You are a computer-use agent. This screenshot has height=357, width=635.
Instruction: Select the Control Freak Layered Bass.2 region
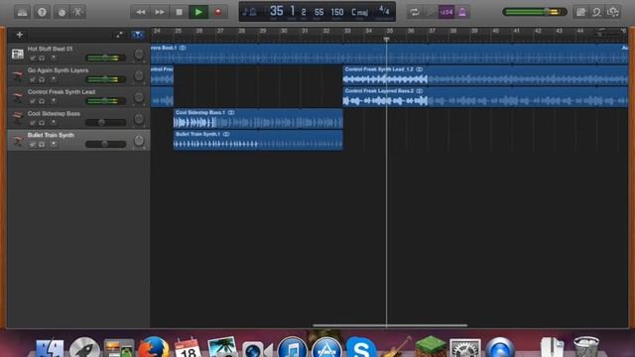click(485, 97)
